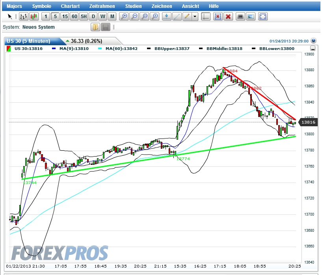Viewport: 322px width, 275px height.
Task: Open the Hilfe menu
Action: point(214,6)
